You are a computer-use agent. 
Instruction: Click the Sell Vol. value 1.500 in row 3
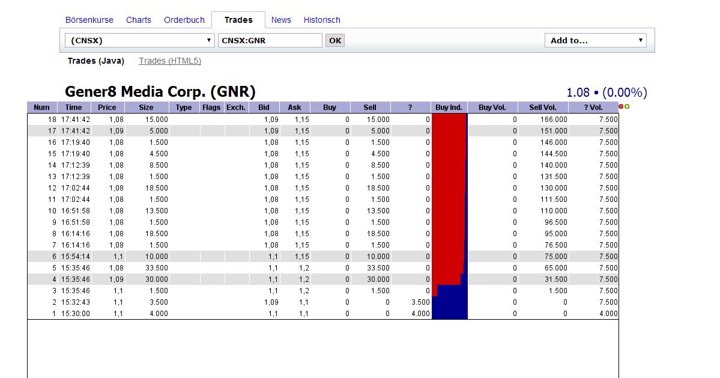[558, 291]
